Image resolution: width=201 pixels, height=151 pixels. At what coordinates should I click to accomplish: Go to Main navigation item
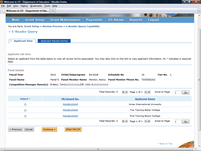point(16,20)
